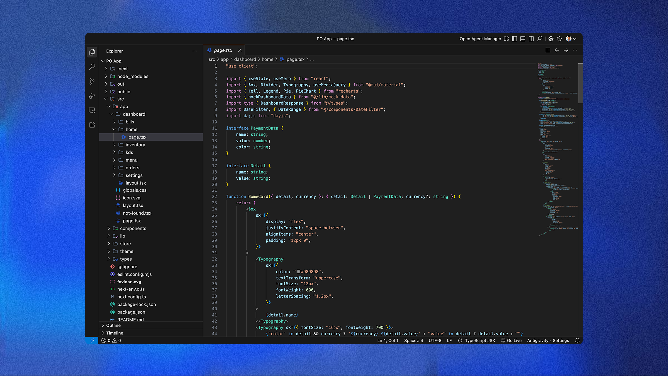This screenshot has width=668, height=376.
Task: Expand the components folder
Action: 151,228
